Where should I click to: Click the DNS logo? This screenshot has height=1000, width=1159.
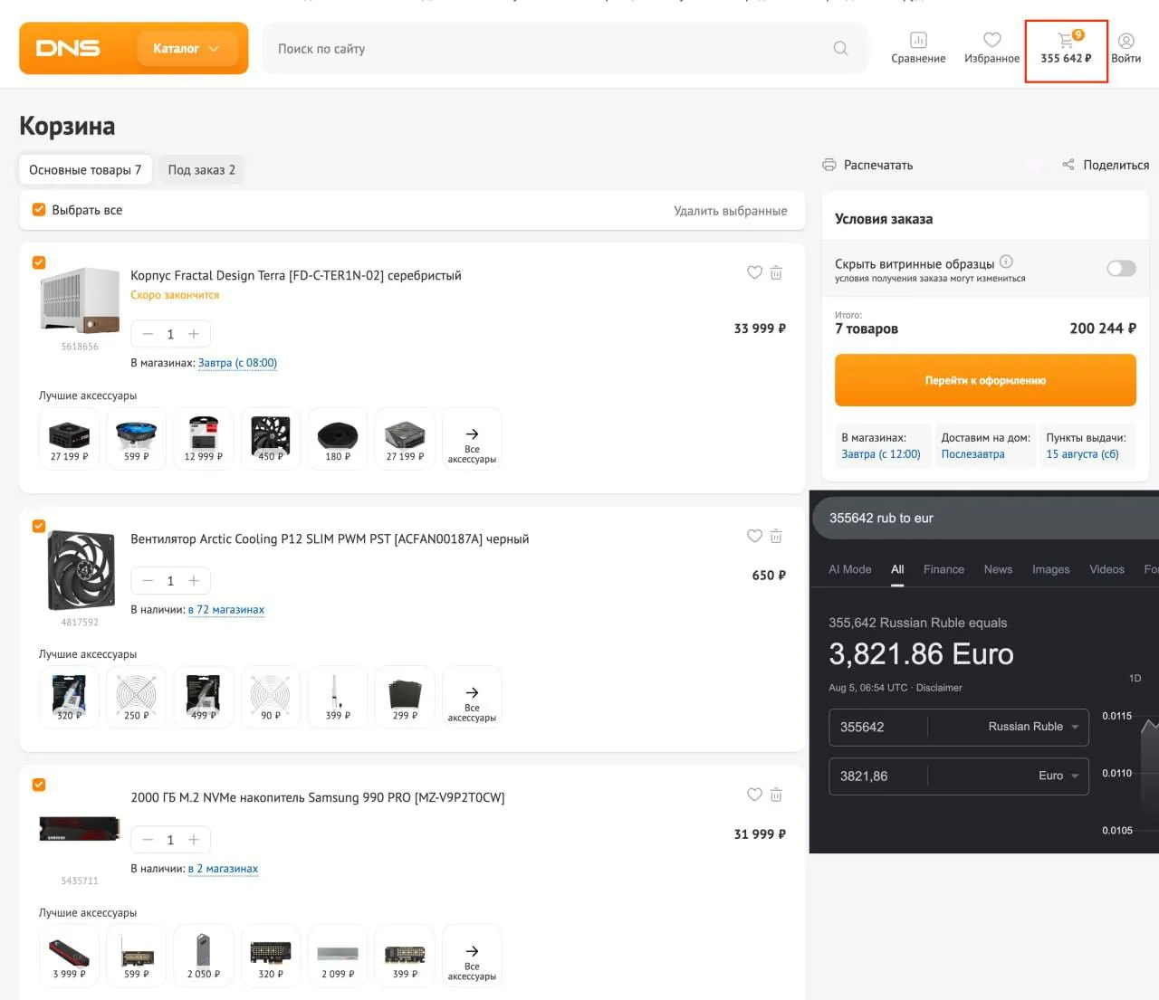pyautogui.click(x=68, y=48)
